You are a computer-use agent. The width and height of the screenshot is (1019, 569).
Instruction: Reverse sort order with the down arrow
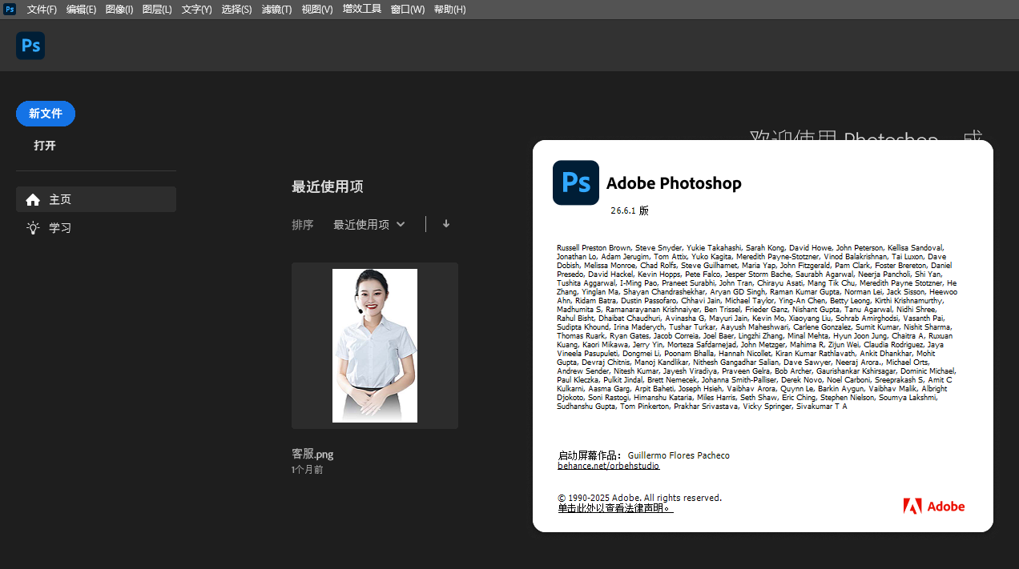coord(446,224)
